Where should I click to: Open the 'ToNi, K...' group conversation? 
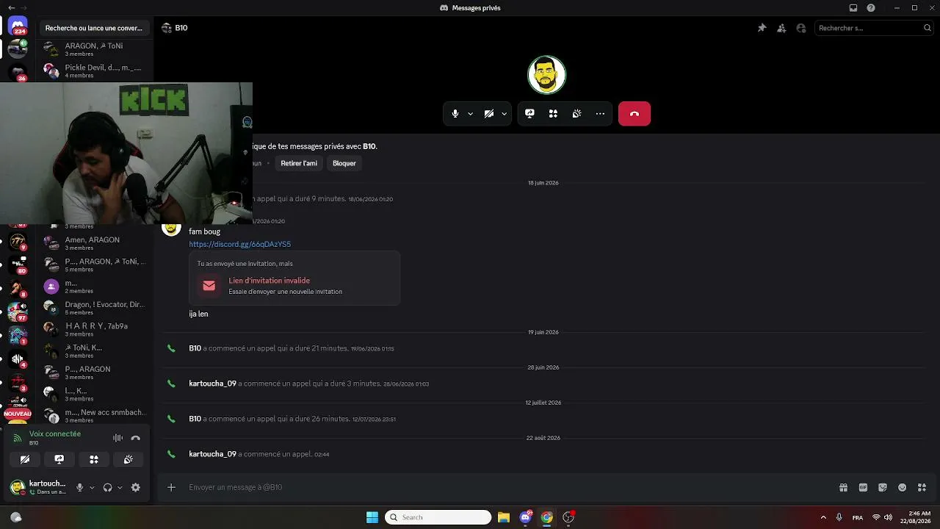coord(95,351)
